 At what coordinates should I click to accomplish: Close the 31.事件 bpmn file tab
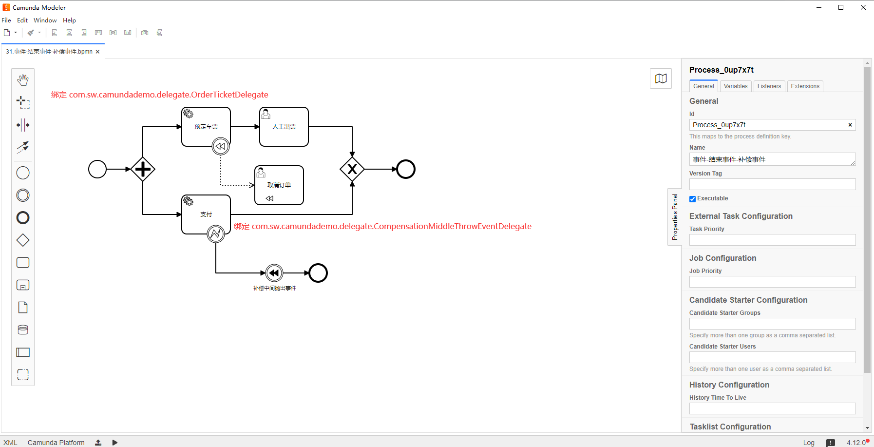(97, 52)
